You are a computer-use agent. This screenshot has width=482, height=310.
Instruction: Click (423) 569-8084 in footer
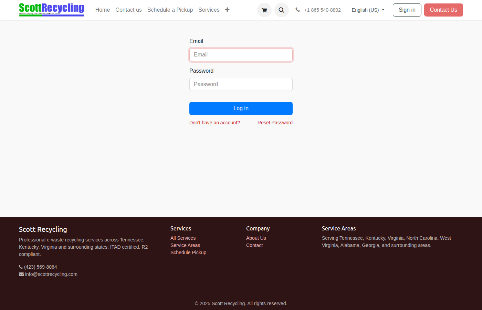(x=41, y=267)
